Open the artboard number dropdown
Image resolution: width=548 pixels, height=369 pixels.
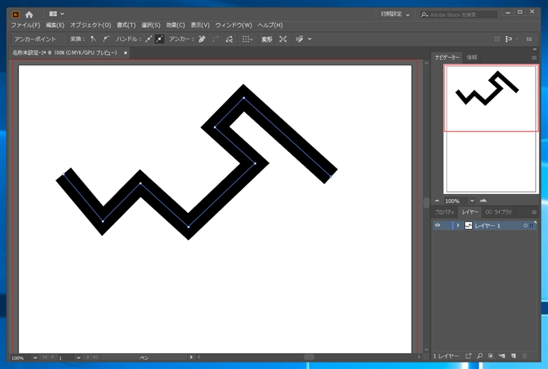click(78, 358)
